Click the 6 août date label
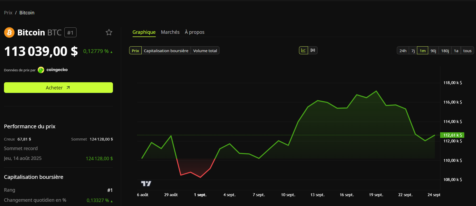 pyautogui.click(x=143, y=195)
